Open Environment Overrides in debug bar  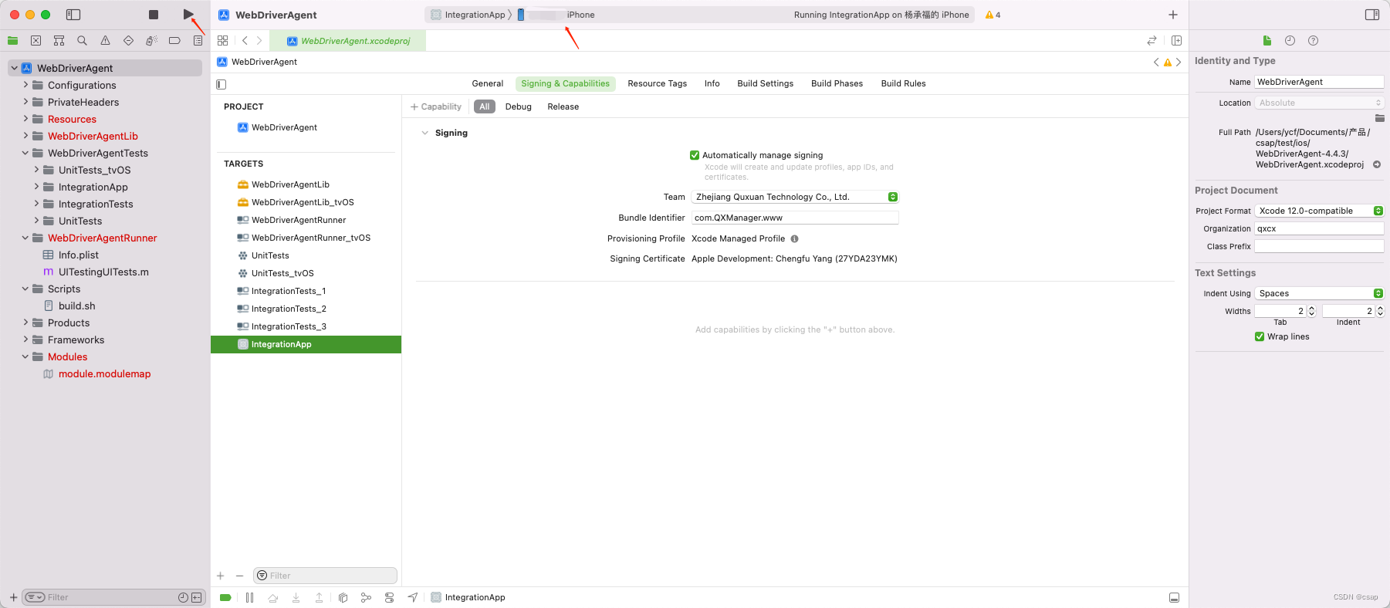click(x=389, y=597)
